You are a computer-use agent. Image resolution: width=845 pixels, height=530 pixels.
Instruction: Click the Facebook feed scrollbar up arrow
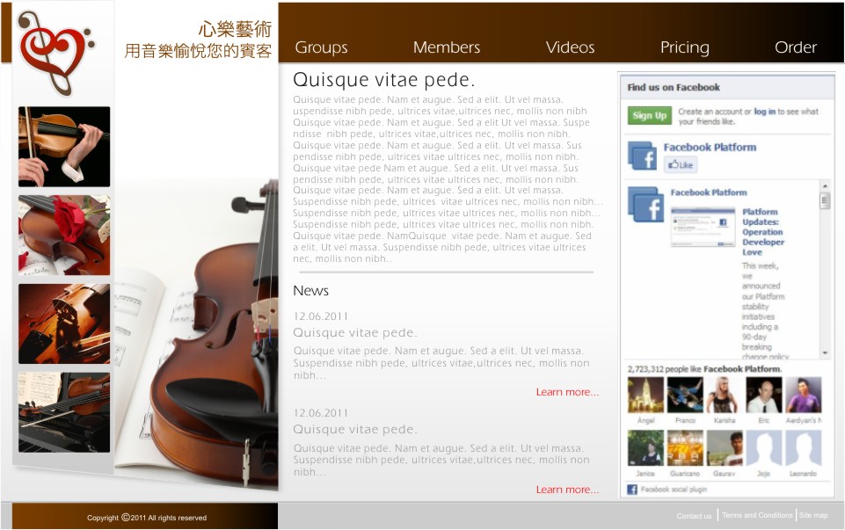[825, 185]
